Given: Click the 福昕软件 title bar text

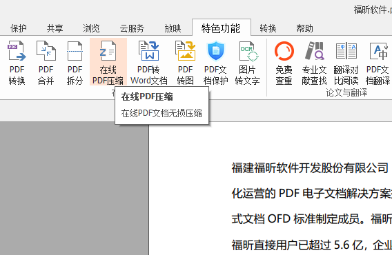Looking at the screenshot, I should click(x=373, y=10).
